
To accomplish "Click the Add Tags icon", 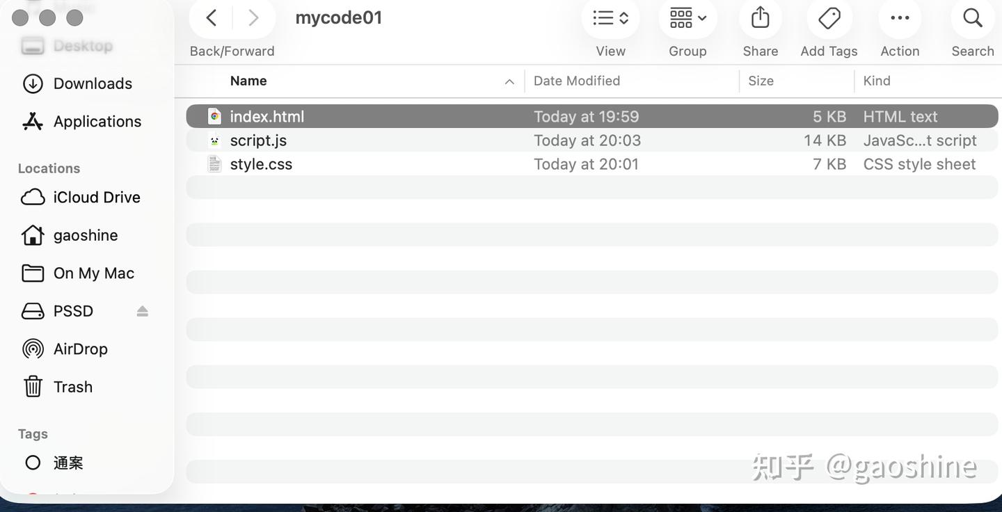I will tap(829, 18).
